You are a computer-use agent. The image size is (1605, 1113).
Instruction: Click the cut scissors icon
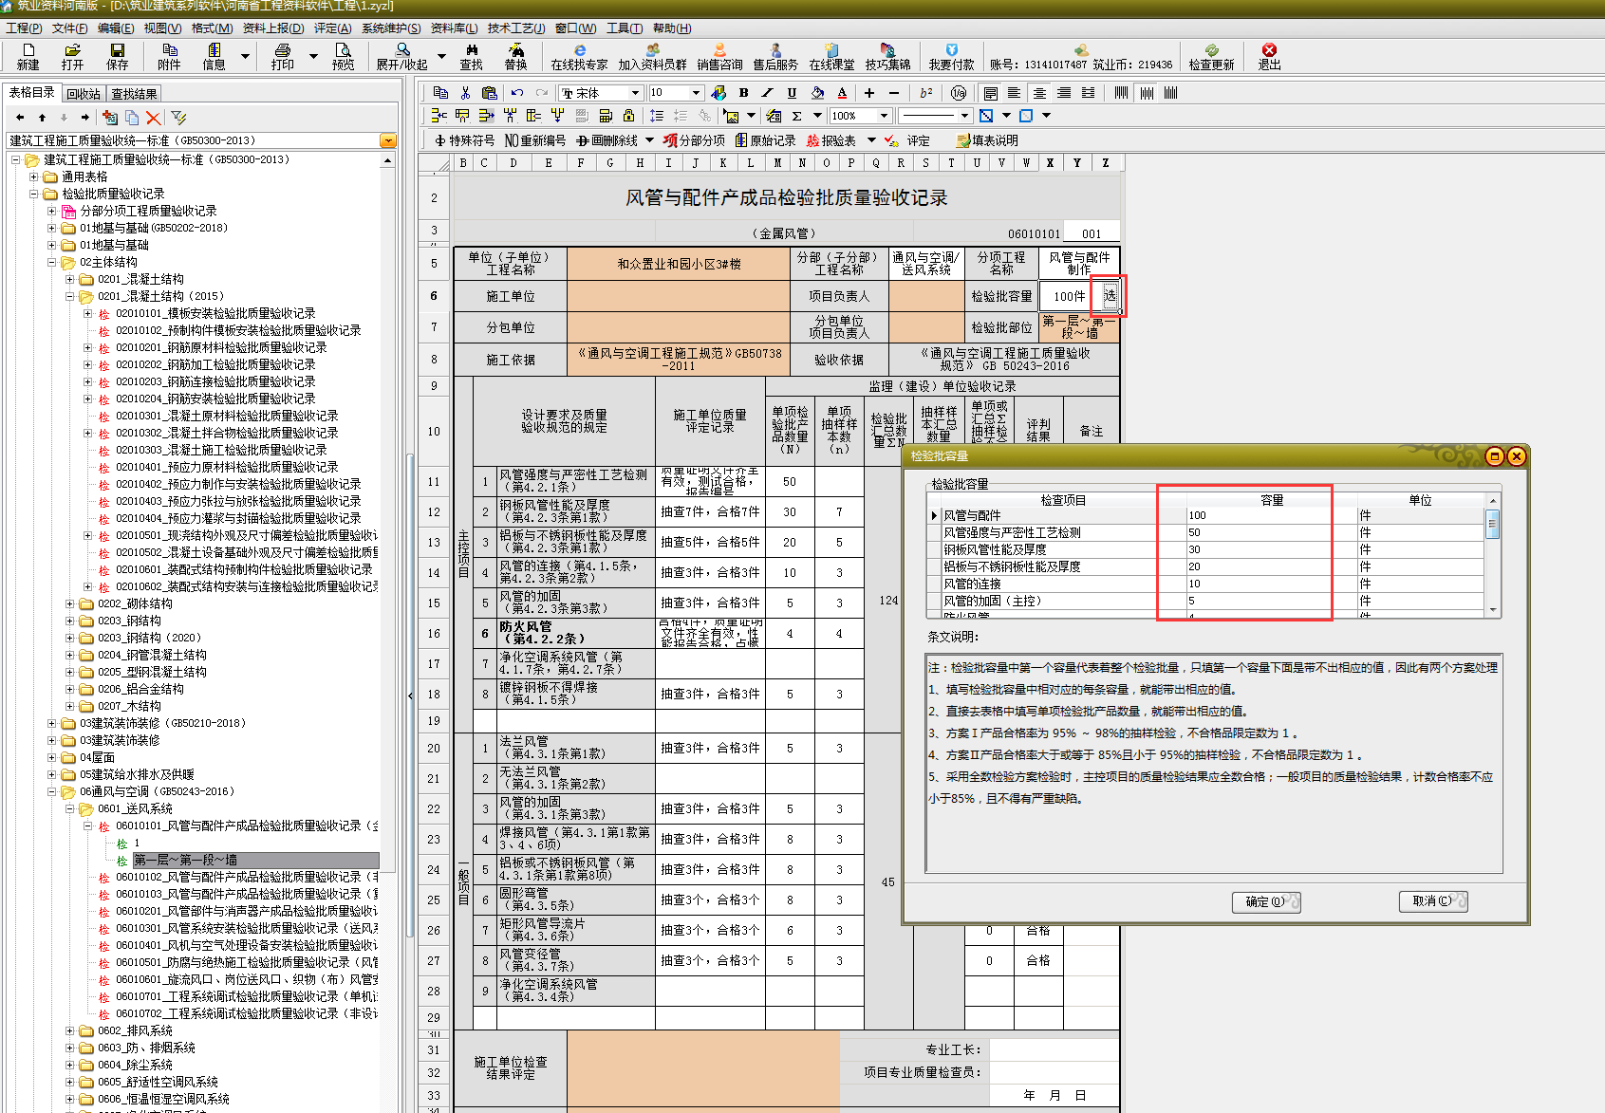(465, 93)
